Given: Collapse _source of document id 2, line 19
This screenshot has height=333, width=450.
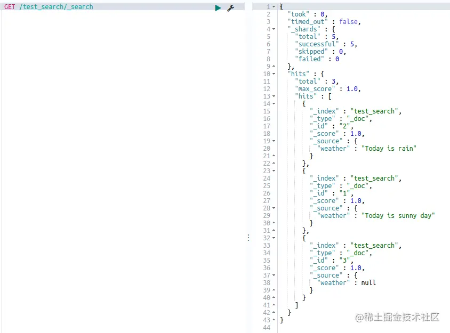Looking at the screenshot, I should (x=274, y=141).
